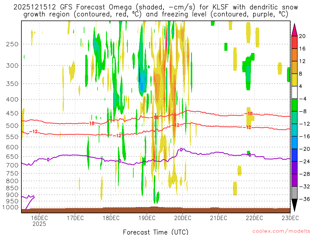Click the colorbar value label -16
The height and width of the screenshot is (235, 313).
pyautogui.click(x=304, y=136)
